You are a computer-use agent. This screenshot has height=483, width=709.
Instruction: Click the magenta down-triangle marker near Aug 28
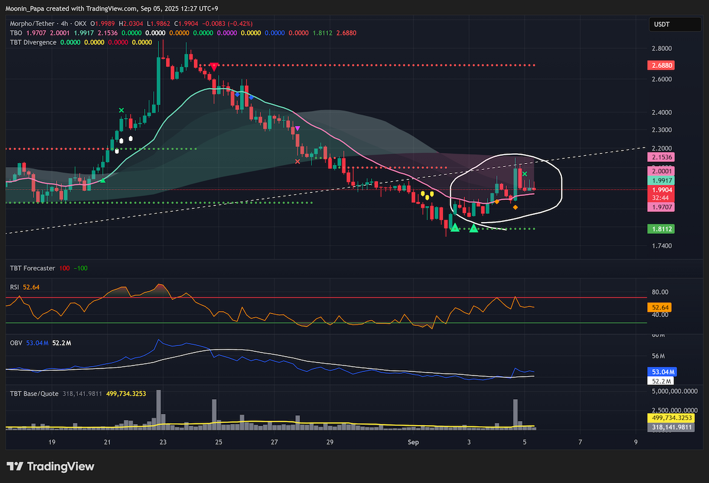[297, 128]
